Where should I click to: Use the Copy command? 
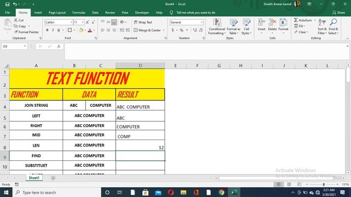tap(20, 26)
